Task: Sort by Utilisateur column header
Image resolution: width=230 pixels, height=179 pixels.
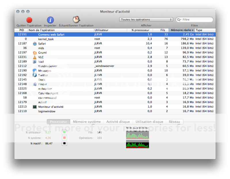Action: click(x=110, y=30)
